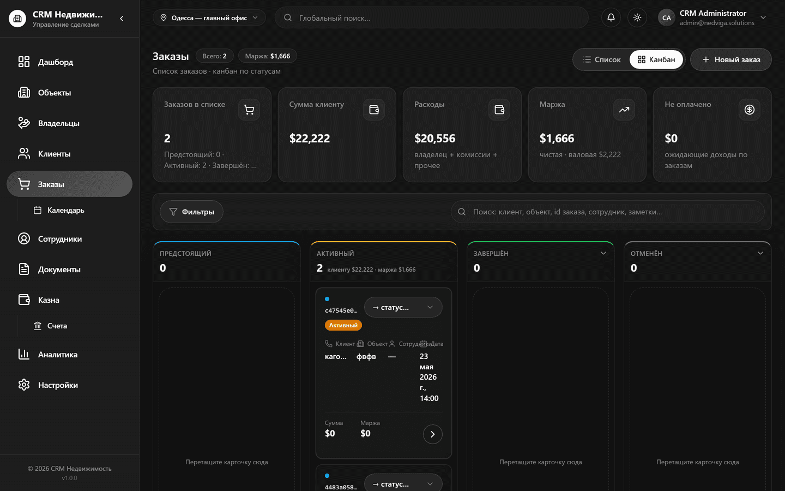Screen dimensions: 785x491
Task: Click order ID c47545e0
Action: click(x=341, y=310)
